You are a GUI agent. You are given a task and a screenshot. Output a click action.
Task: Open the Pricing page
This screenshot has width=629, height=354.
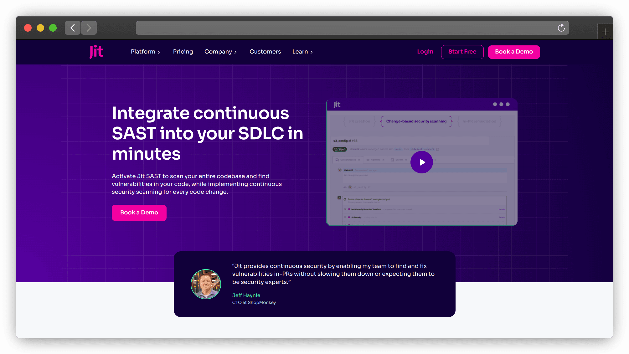pos(183,52)
